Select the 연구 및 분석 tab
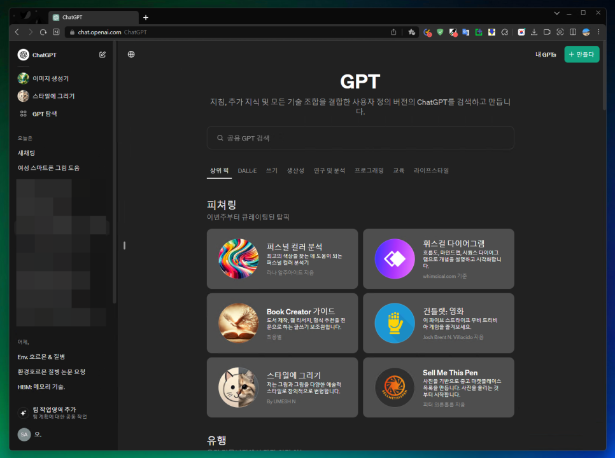The height and width of the screenshot is (458, 615). tap(329, 171)
